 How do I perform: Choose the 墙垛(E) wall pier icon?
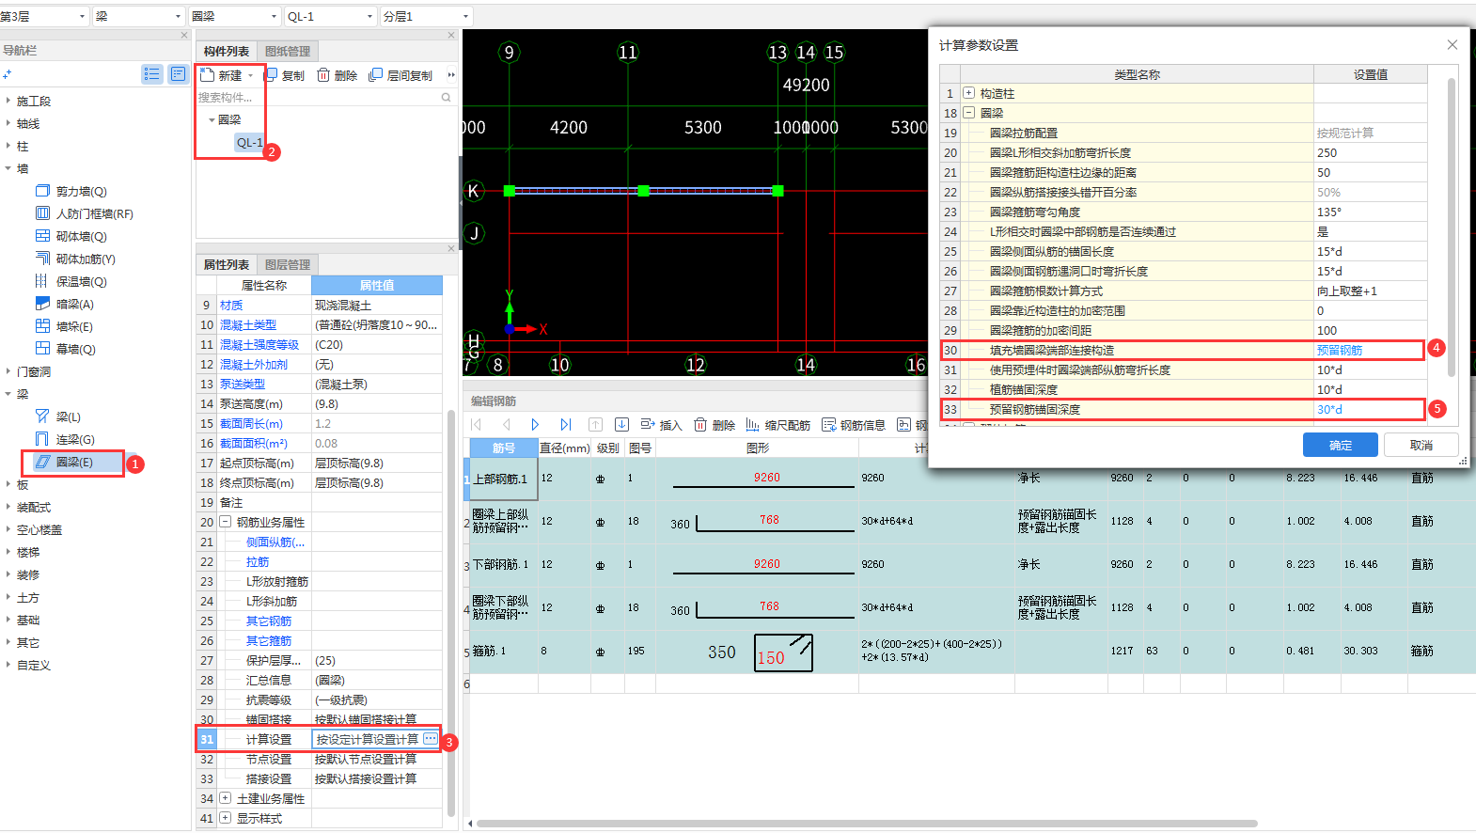point(42,326)
